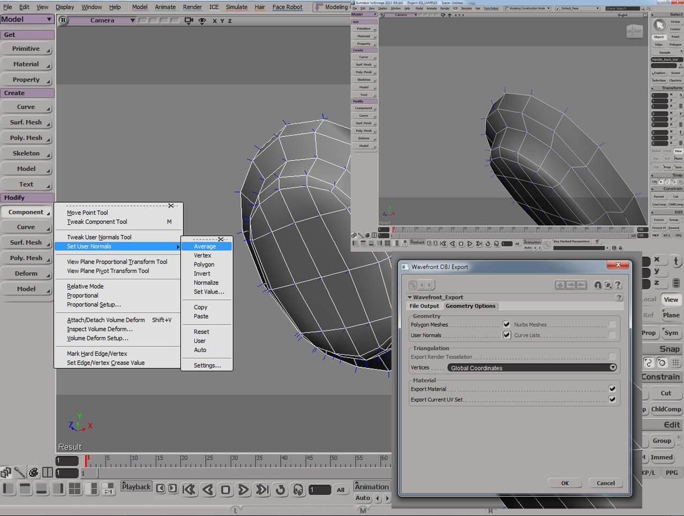
Task: Switch to the File Output tab
Action: (424, 306)
